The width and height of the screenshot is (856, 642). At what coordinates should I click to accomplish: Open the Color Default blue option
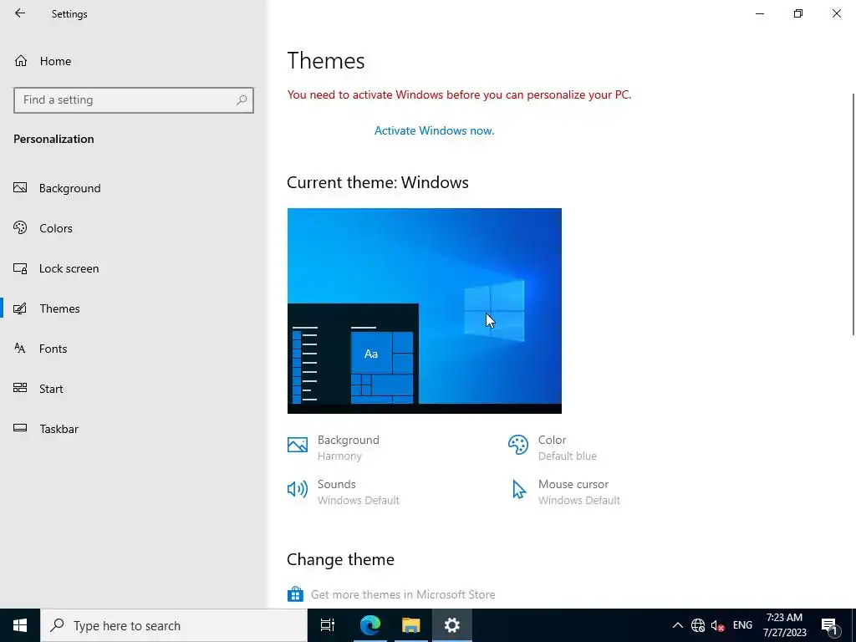click(568, 448)
